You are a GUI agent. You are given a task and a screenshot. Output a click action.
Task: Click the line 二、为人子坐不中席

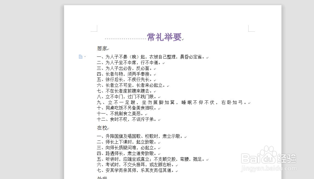(x=131, y=62)
